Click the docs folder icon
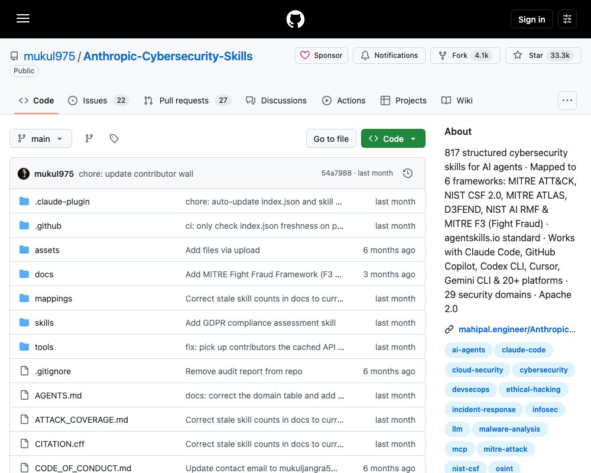Screen dimensions: 591x473 click(24, 274)
